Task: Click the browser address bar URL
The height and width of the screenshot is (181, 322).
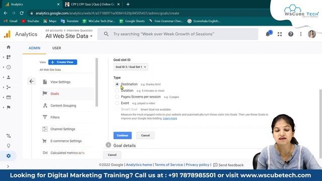Action: click(107, 13)
